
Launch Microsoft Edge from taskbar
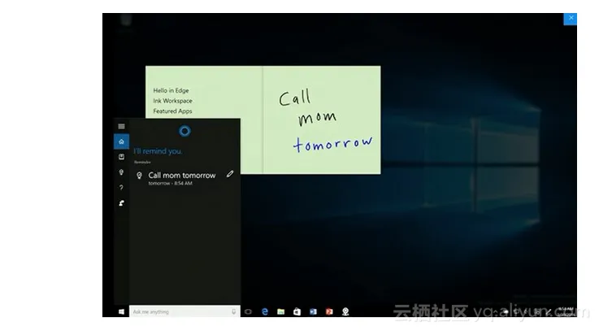coord(265,311)
